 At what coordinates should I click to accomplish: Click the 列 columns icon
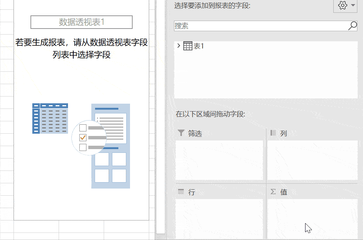click(273, 133)
